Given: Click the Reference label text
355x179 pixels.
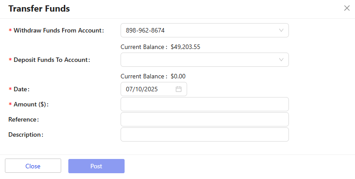Looking at the screenshot, I should pyautogui.click(x=24, y=119).
